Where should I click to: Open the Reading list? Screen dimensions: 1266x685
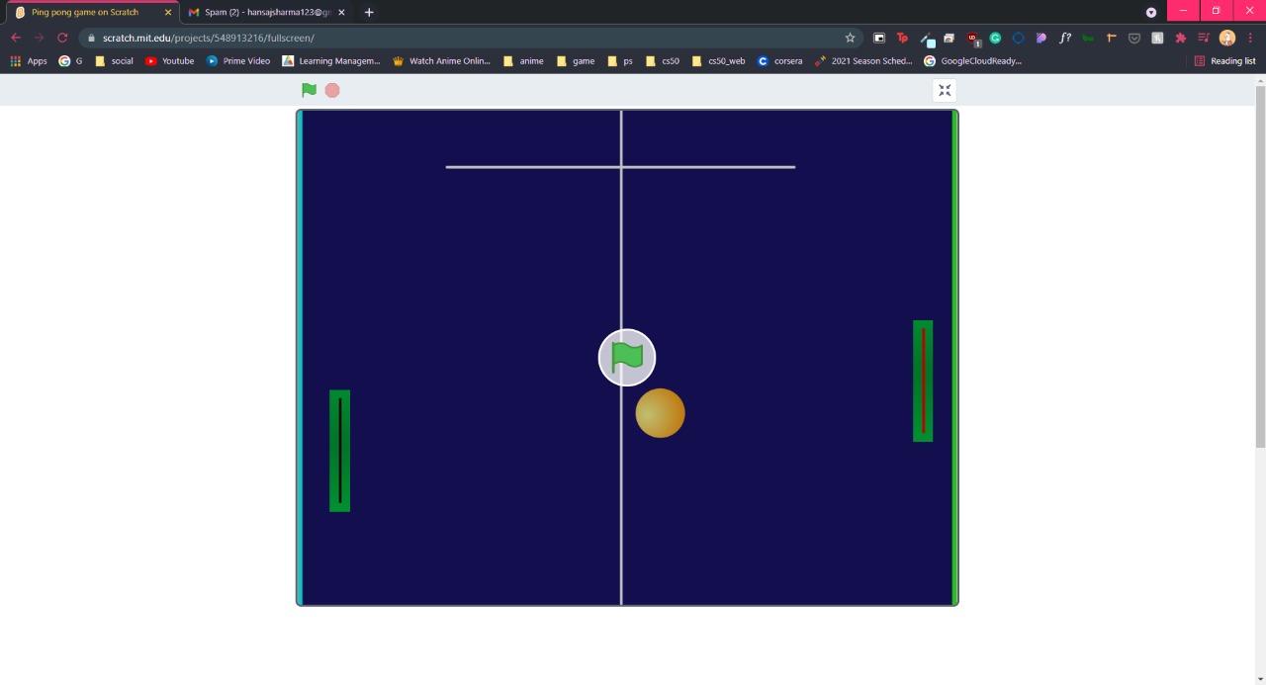[x=1226, y=60]
